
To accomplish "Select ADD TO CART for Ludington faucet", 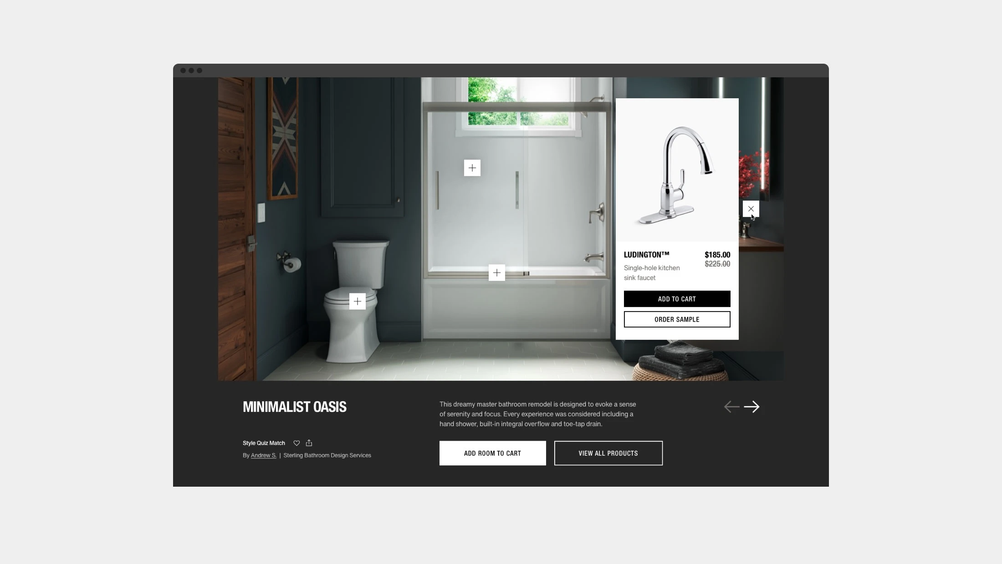I will (x=677, y=298).
